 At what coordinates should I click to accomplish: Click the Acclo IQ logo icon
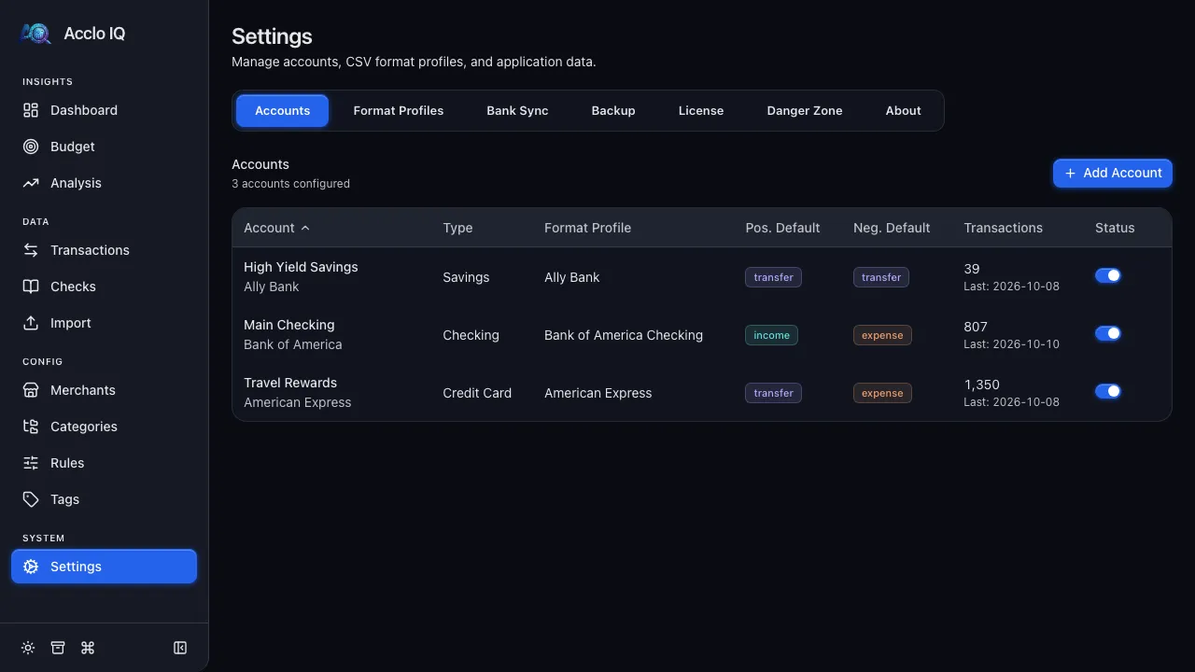click(35, 34)
